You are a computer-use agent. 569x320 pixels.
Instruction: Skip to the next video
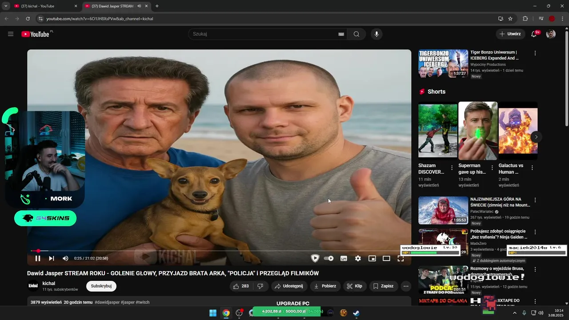[x=52, y=258]
